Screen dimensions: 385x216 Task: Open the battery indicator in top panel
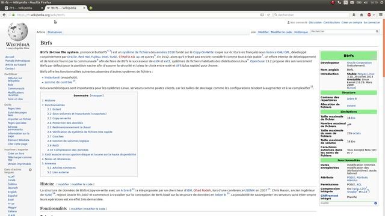point(359,2)
